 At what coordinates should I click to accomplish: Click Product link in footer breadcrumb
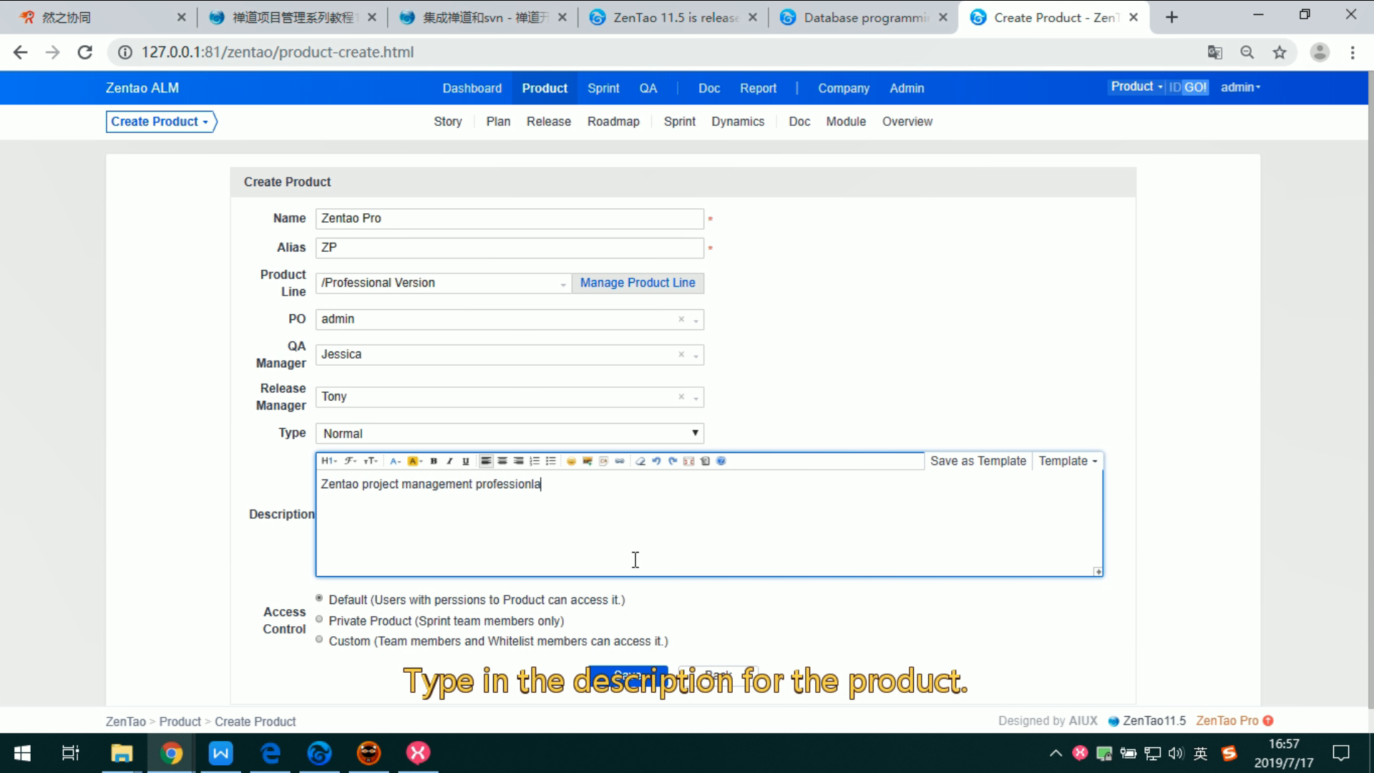pyautogui.click(x=180, y=721)
